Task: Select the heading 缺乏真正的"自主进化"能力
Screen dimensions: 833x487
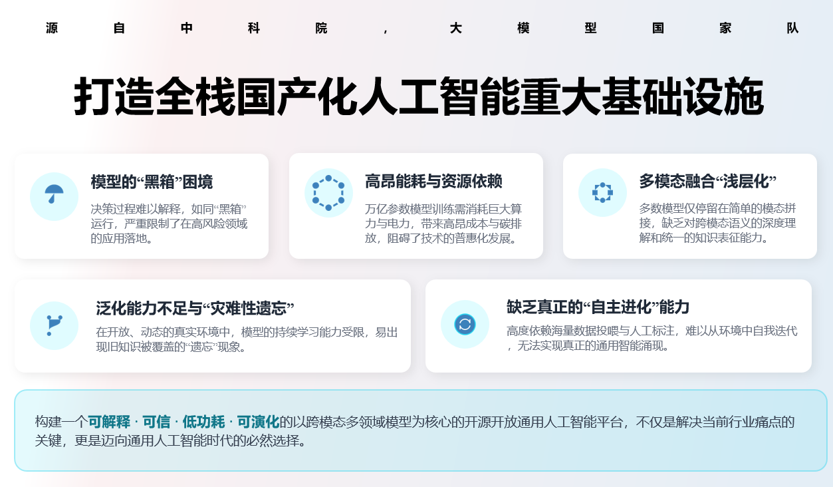Action: 598,307
